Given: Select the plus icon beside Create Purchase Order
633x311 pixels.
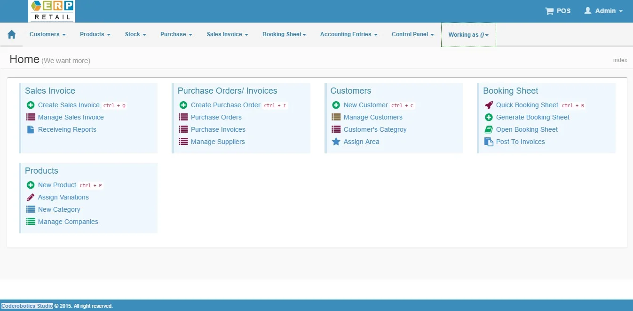Looking at the screenshot, I should pos(183,105).
